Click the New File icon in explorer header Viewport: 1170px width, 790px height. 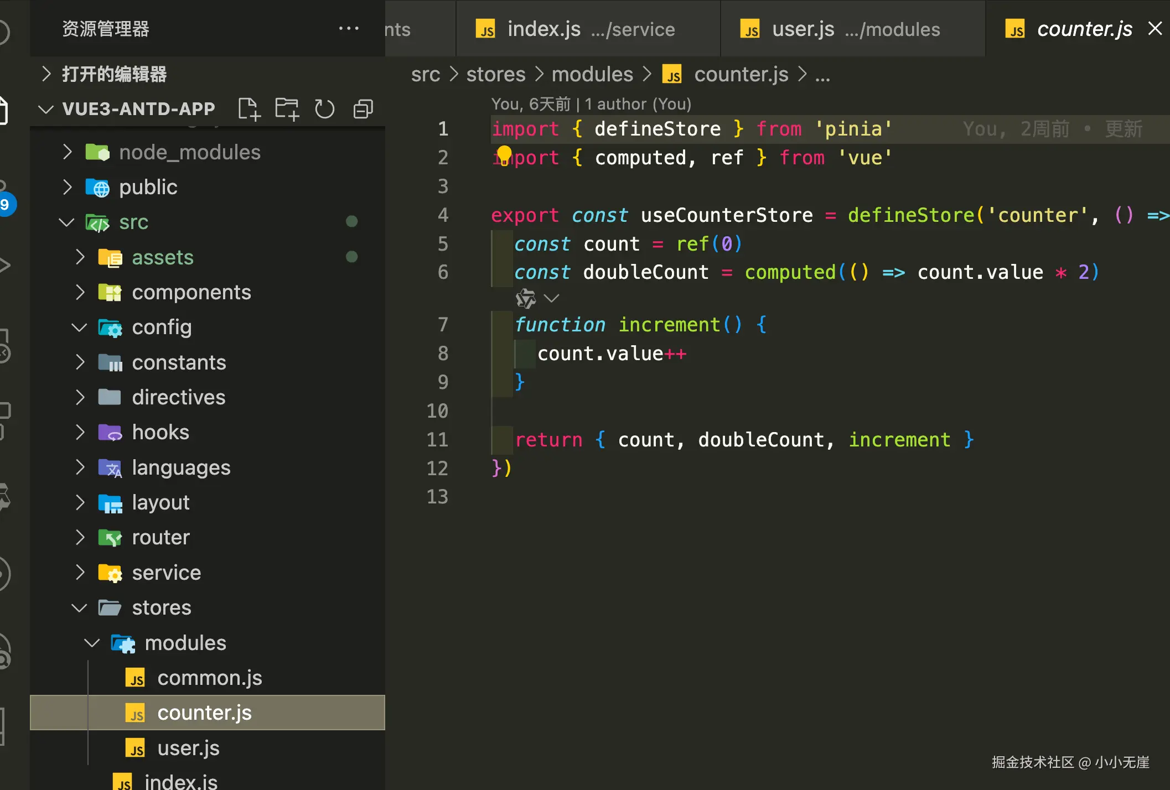[249, 109]
